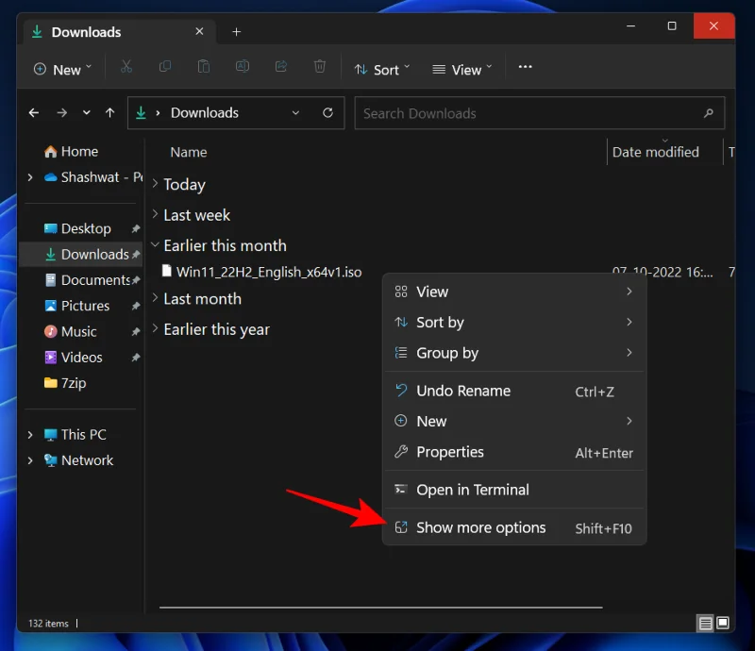Switch to details view from the status bar
The image size is (755, 651).
click(x=705, y=623)
